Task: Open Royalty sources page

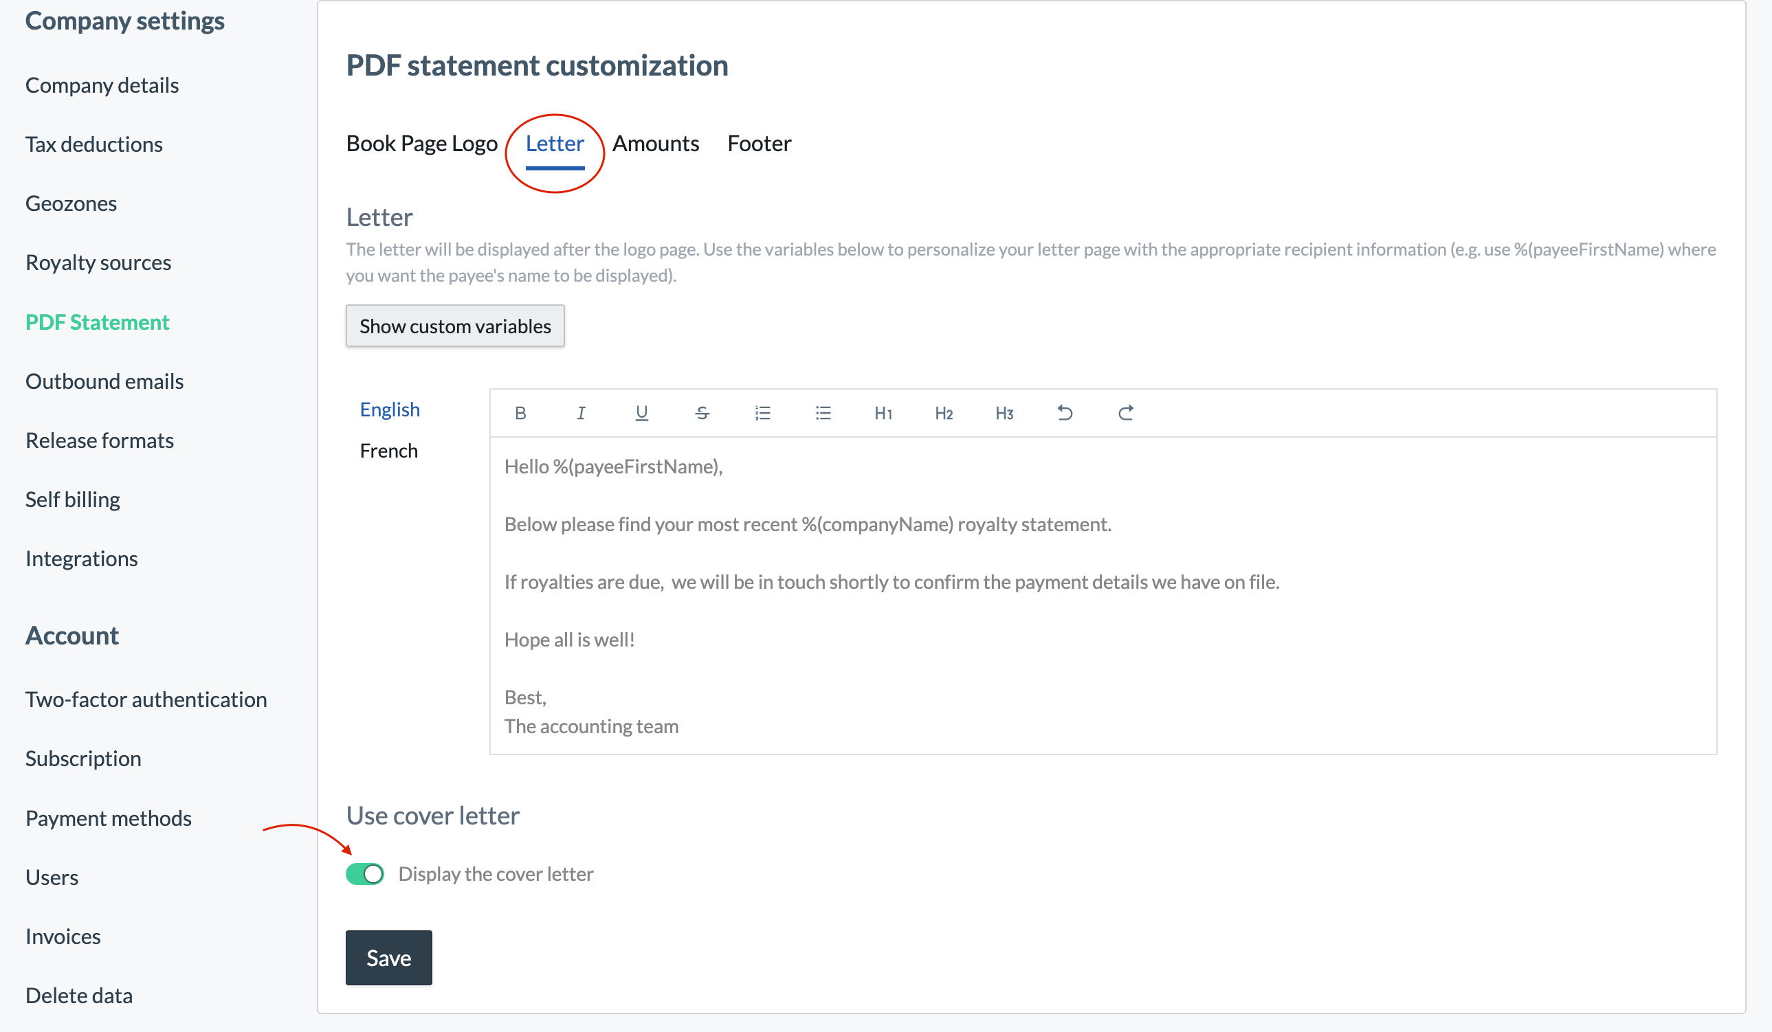Action: point(98,262)
